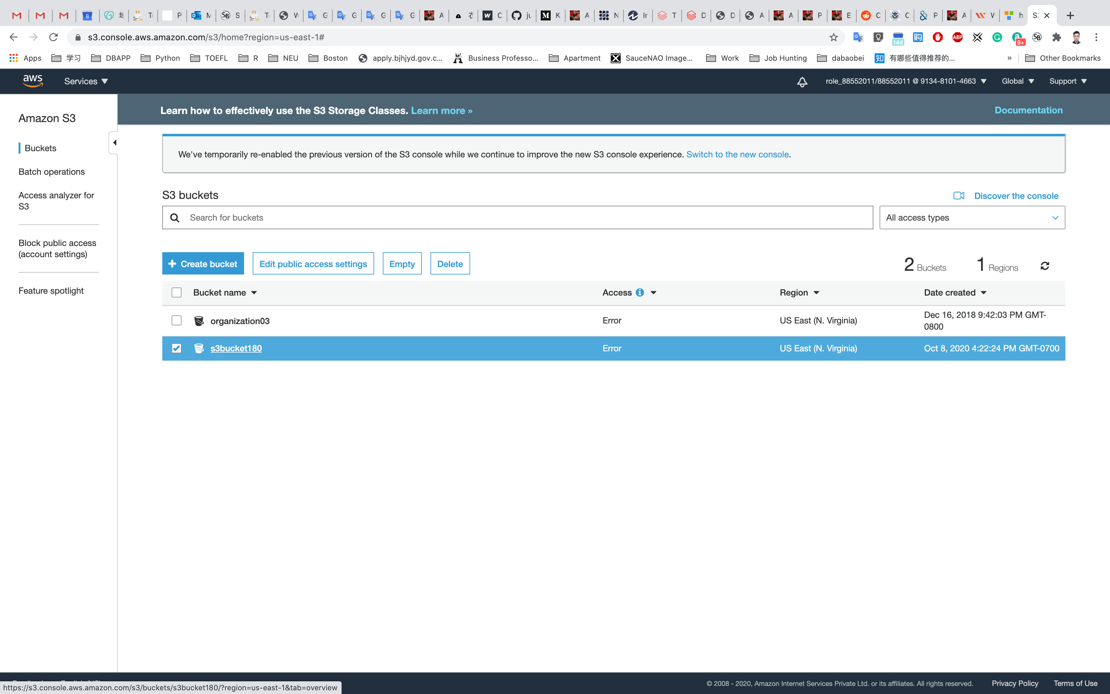Click the Create bucket button
Viewport: 1110px width, 694px height.
click(203, 263)
